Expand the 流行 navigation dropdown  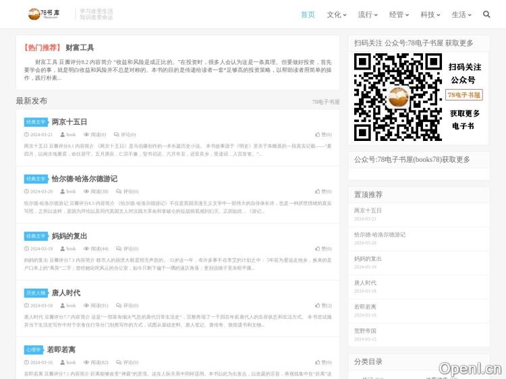click(x=367, y=14)
